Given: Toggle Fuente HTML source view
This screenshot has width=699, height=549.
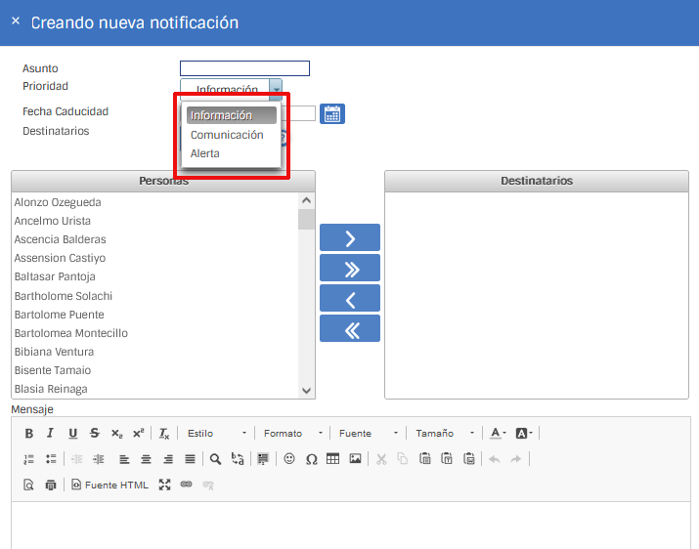Looking at the screenshot, I should coord(109,485).
